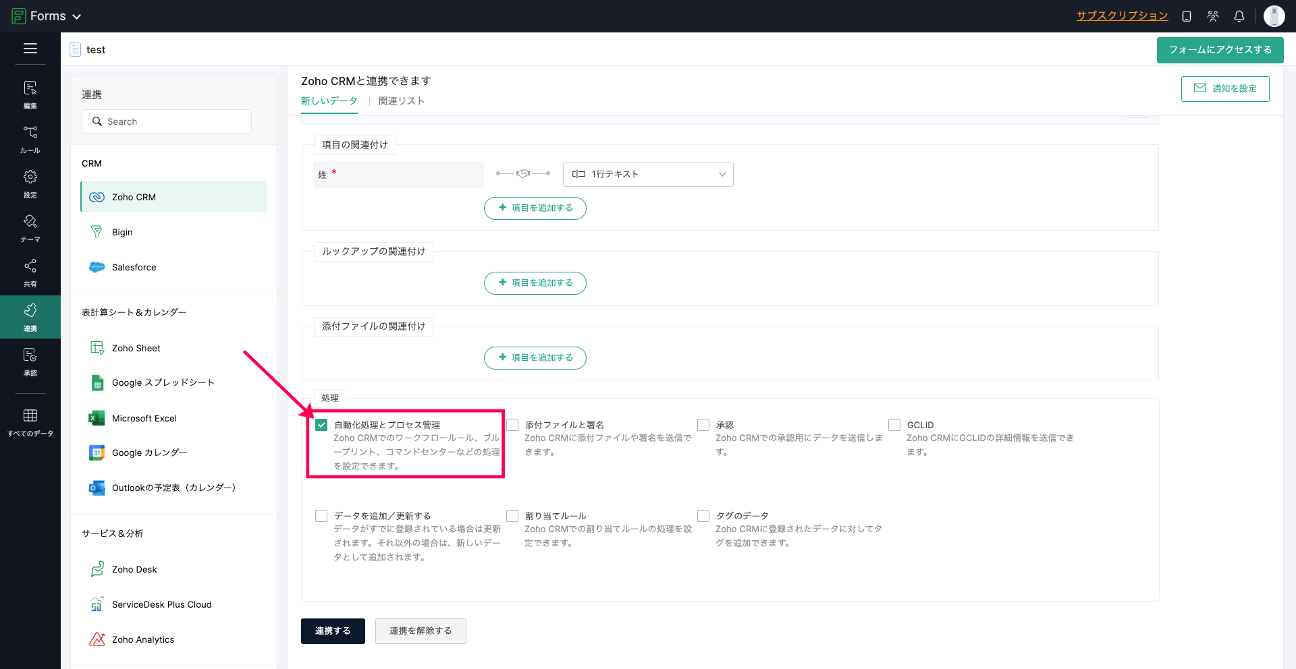Viewport: 1296px width, 669px height.
Task: Open the Forms app switcher dropdown
Action: (47, 16)
